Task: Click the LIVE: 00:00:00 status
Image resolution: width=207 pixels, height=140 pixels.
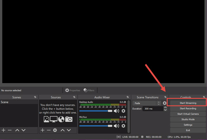Action: 130,137
